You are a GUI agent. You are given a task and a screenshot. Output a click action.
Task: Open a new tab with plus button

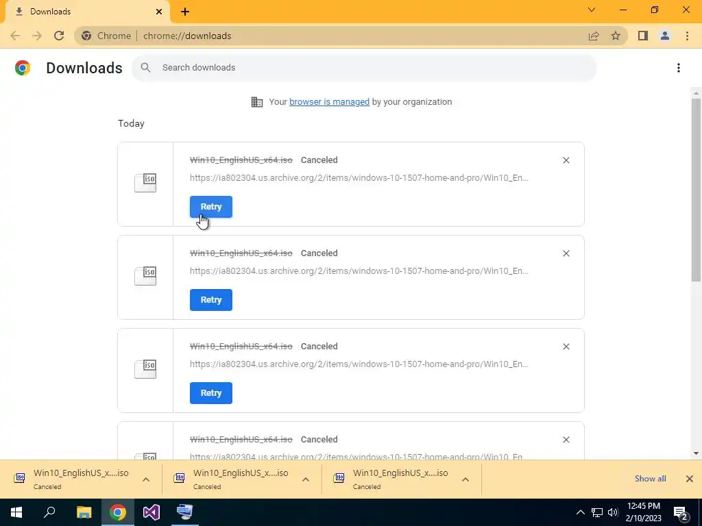(x=185, y=12)
